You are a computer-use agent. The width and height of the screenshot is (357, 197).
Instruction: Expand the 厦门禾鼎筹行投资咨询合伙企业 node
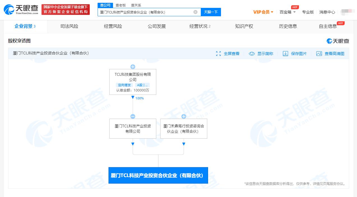tap(184, 116)
